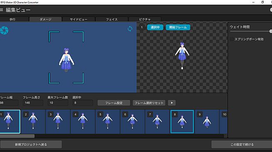Open the ピクチャ tab
This screenshot has height=152, width=272.
[x=145, y=19]
